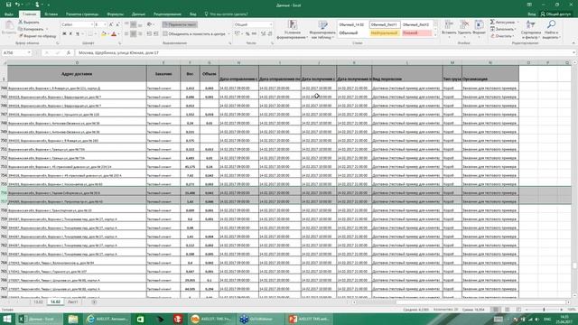The width and height of the screenshot is (578, 325).
Task: Apply percent style to the cells
Action: point(247,33)
